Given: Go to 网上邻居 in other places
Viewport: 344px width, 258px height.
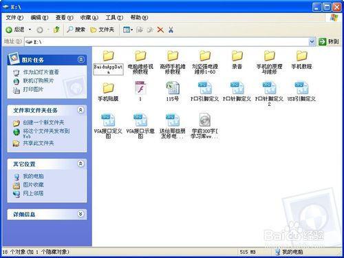Looking at the screenshot, I should (x=33, y=193).
